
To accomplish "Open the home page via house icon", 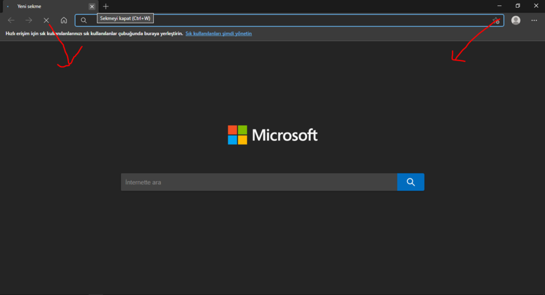I will click(64, 20).
